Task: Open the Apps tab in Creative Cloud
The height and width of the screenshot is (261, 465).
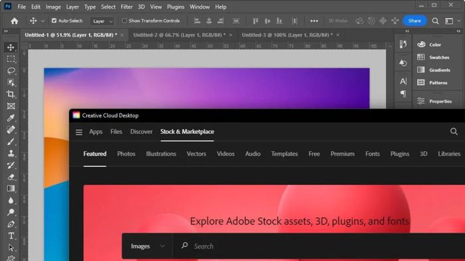Action: (x=96, y=132)
